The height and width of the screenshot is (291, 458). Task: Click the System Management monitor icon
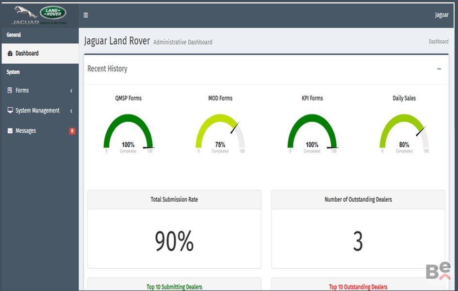tap(10, 111)
